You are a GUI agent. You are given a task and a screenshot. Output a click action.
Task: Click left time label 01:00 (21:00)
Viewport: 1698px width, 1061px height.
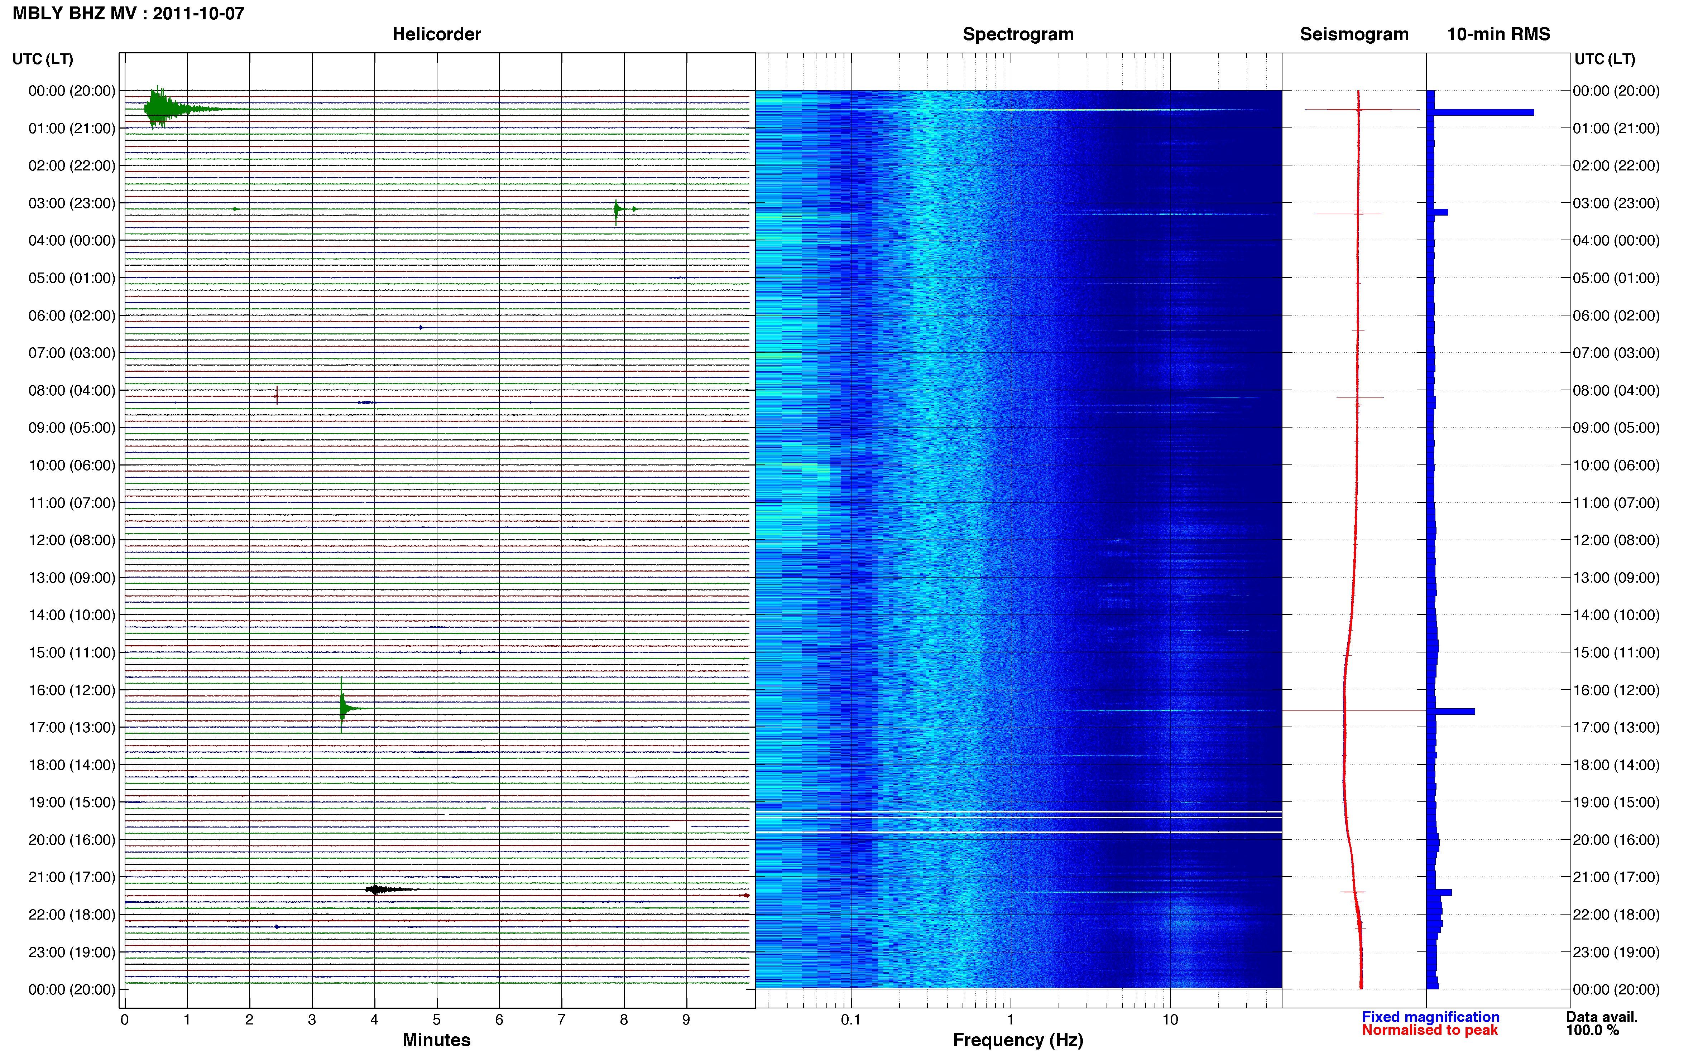pyautogui.click(x=72, y=129)
